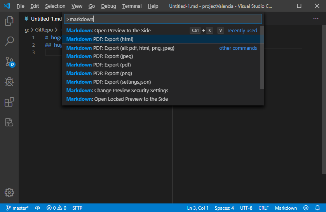Image resolution: width=326 pixels, height=212 pixels.
Task: Change end-of-line sequence CRLF
Action: [x=263, y=208]
